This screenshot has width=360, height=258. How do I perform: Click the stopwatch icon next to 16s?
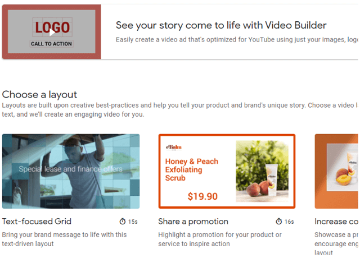(x=279, y=222)
